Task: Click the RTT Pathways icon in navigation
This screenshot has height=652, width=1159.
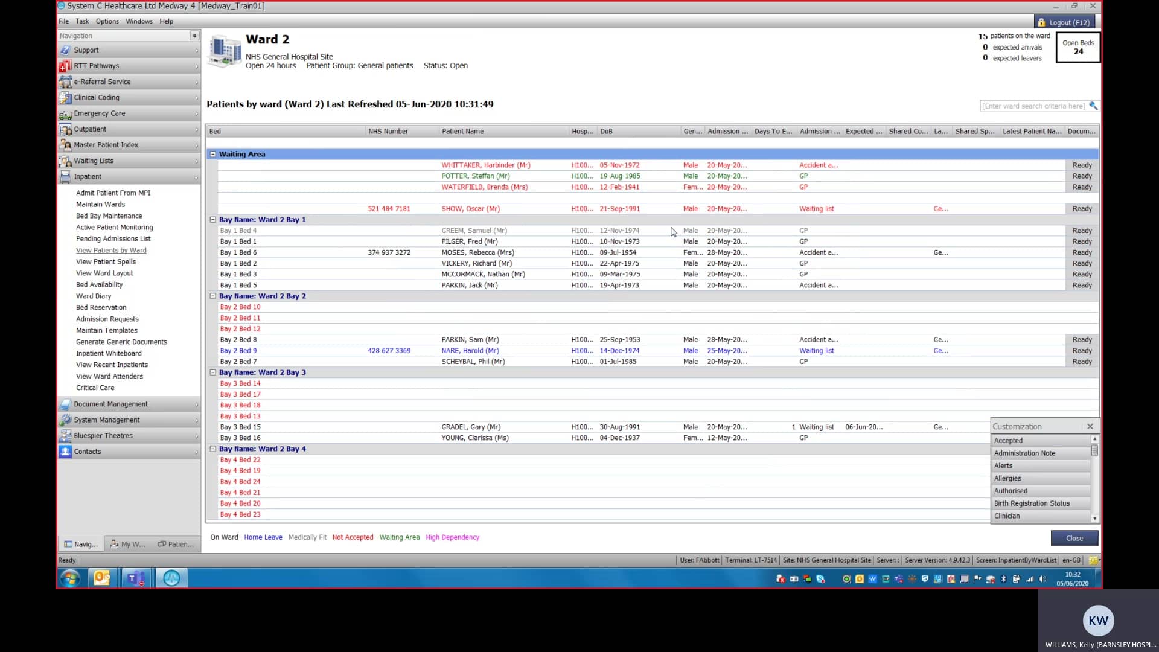Action: pos(65,66)
